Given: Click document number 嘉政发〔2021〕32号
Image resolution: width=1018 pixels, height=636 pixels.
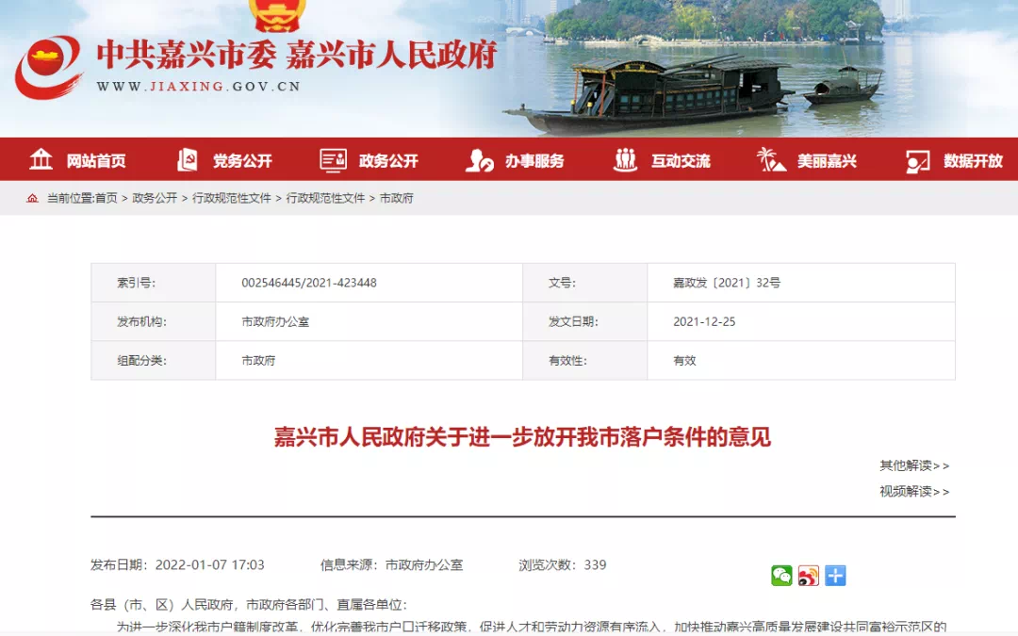Looking at the screenshot, I should [x=727, y=283].
